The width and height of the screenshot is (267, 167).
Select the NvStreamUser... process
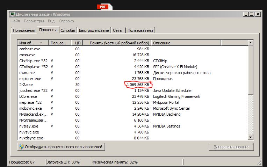[x=133, y=120]
